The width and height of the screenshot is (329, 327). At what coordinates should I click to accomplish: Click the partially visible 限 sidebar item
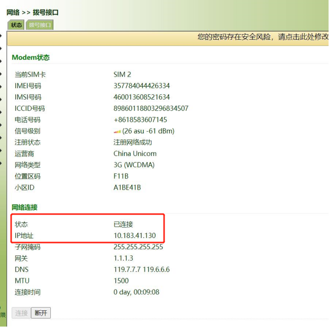[x=3, y=315]
